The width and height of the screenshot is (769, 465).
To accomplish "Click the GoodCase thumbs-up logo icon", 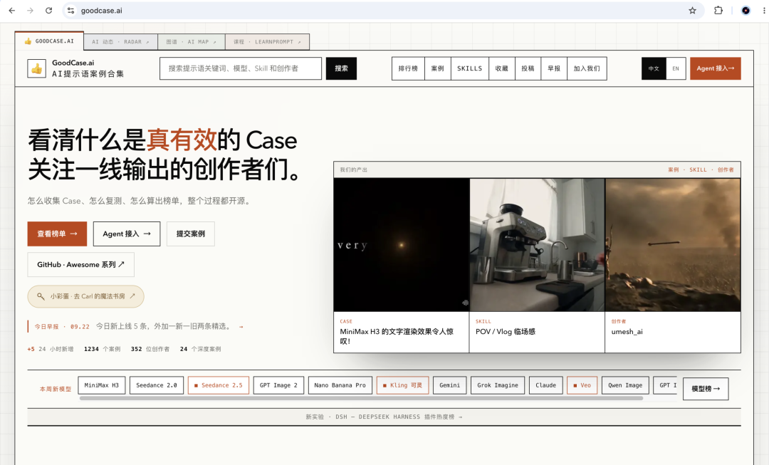I will [x=37, y=68].
